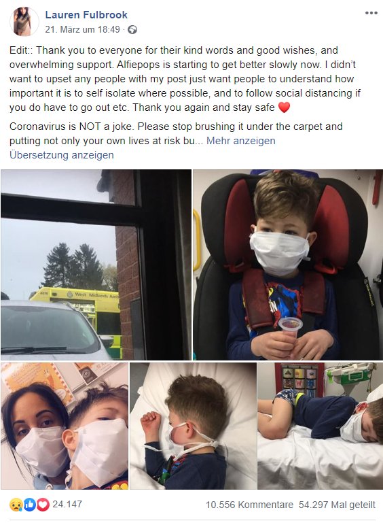Viewport: 383px width, 523px height.
Task: Open the post timestamp 21. März um 18:49
Action: (x=82, y=30)
